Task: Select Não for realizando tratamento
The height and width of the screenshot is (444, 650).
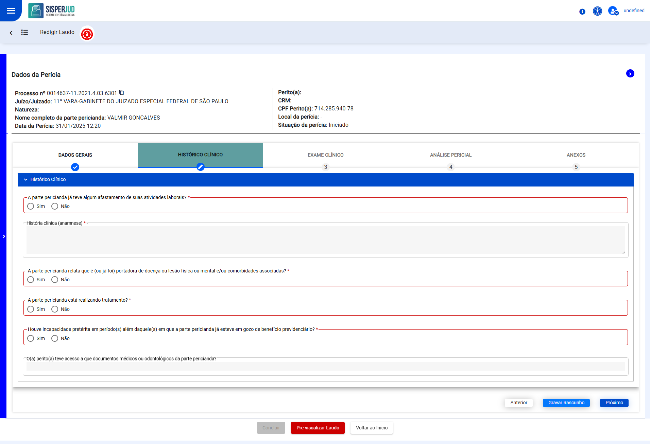Action: 55,309
